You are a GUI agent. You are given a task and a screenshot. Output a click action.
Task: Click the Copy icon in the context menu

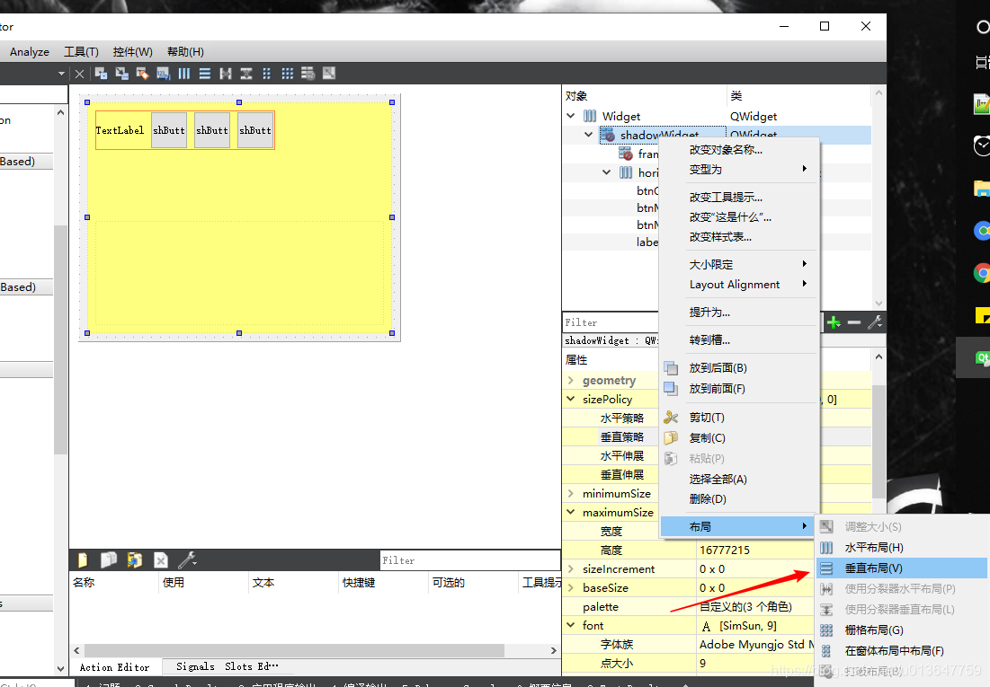671,438
